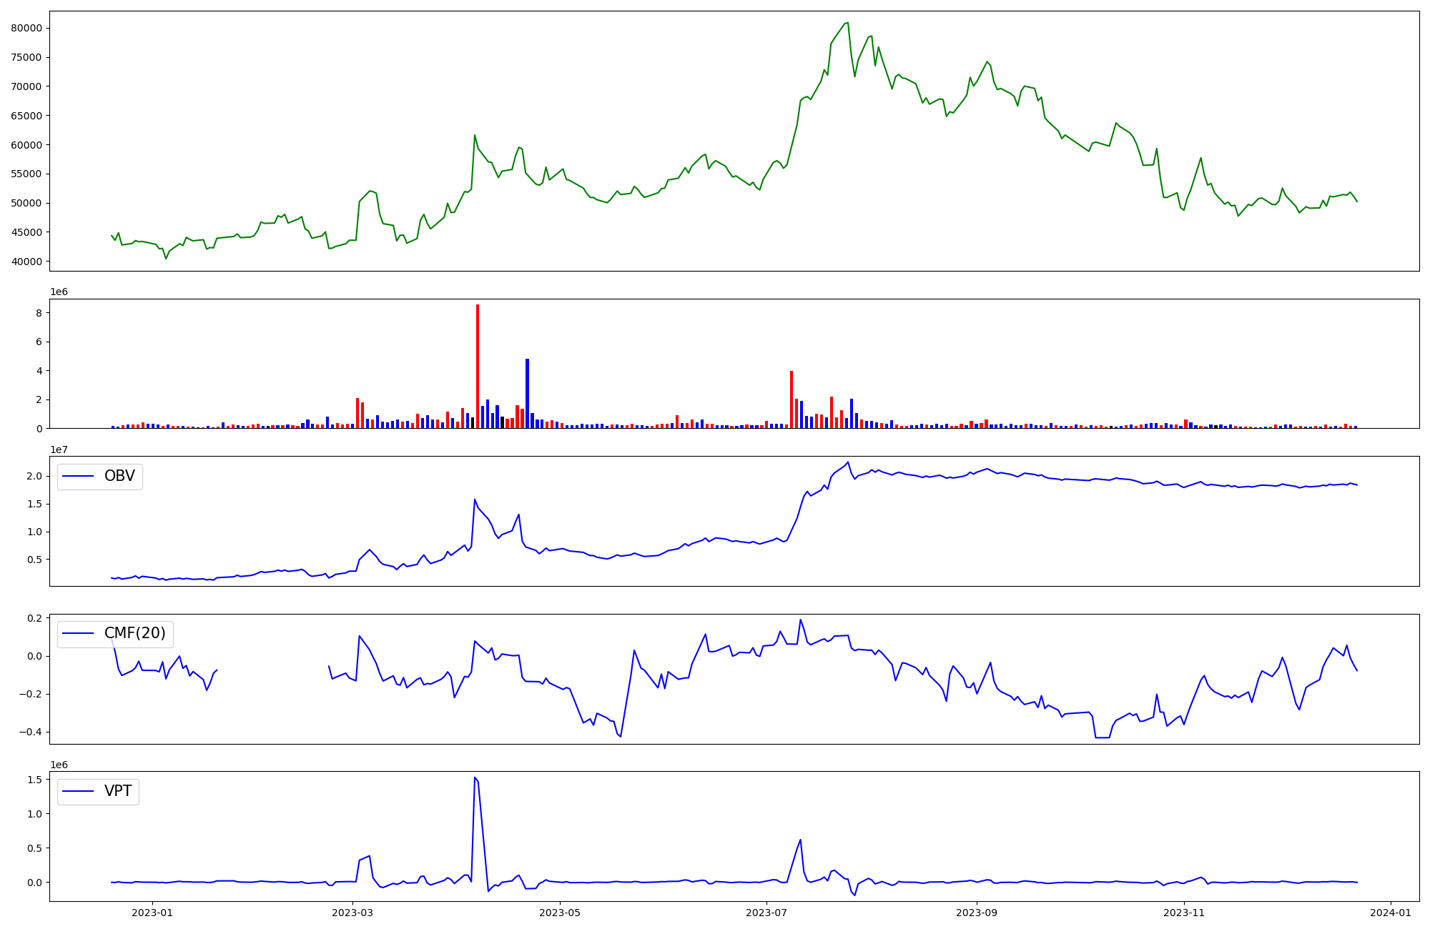Click the tallest red volume bar
1430x929 pixels.
tap(478, 366)
